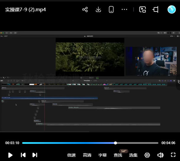The width and height of the screenshot is (180, 161).
Task: Mute audio with the speaker icon
Action: tap(160, 155)
